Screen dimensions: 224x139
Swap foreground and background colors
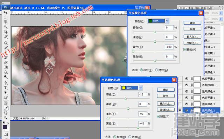point(8,123)
